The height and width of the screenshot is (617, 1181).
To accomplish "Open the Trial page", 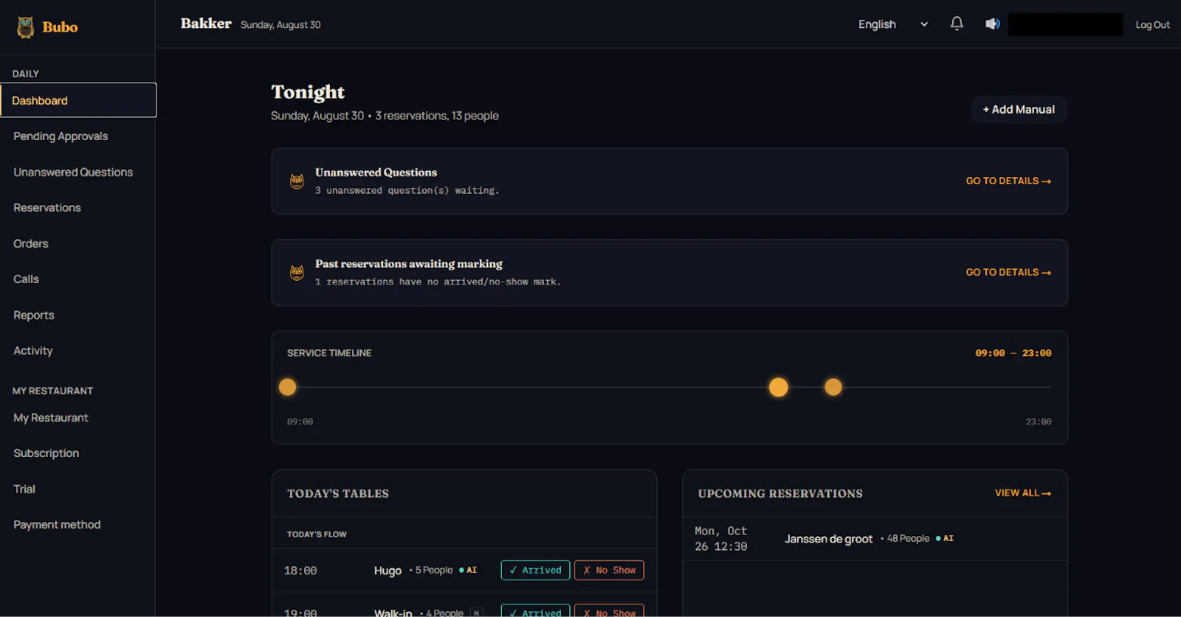I will 24,489.
